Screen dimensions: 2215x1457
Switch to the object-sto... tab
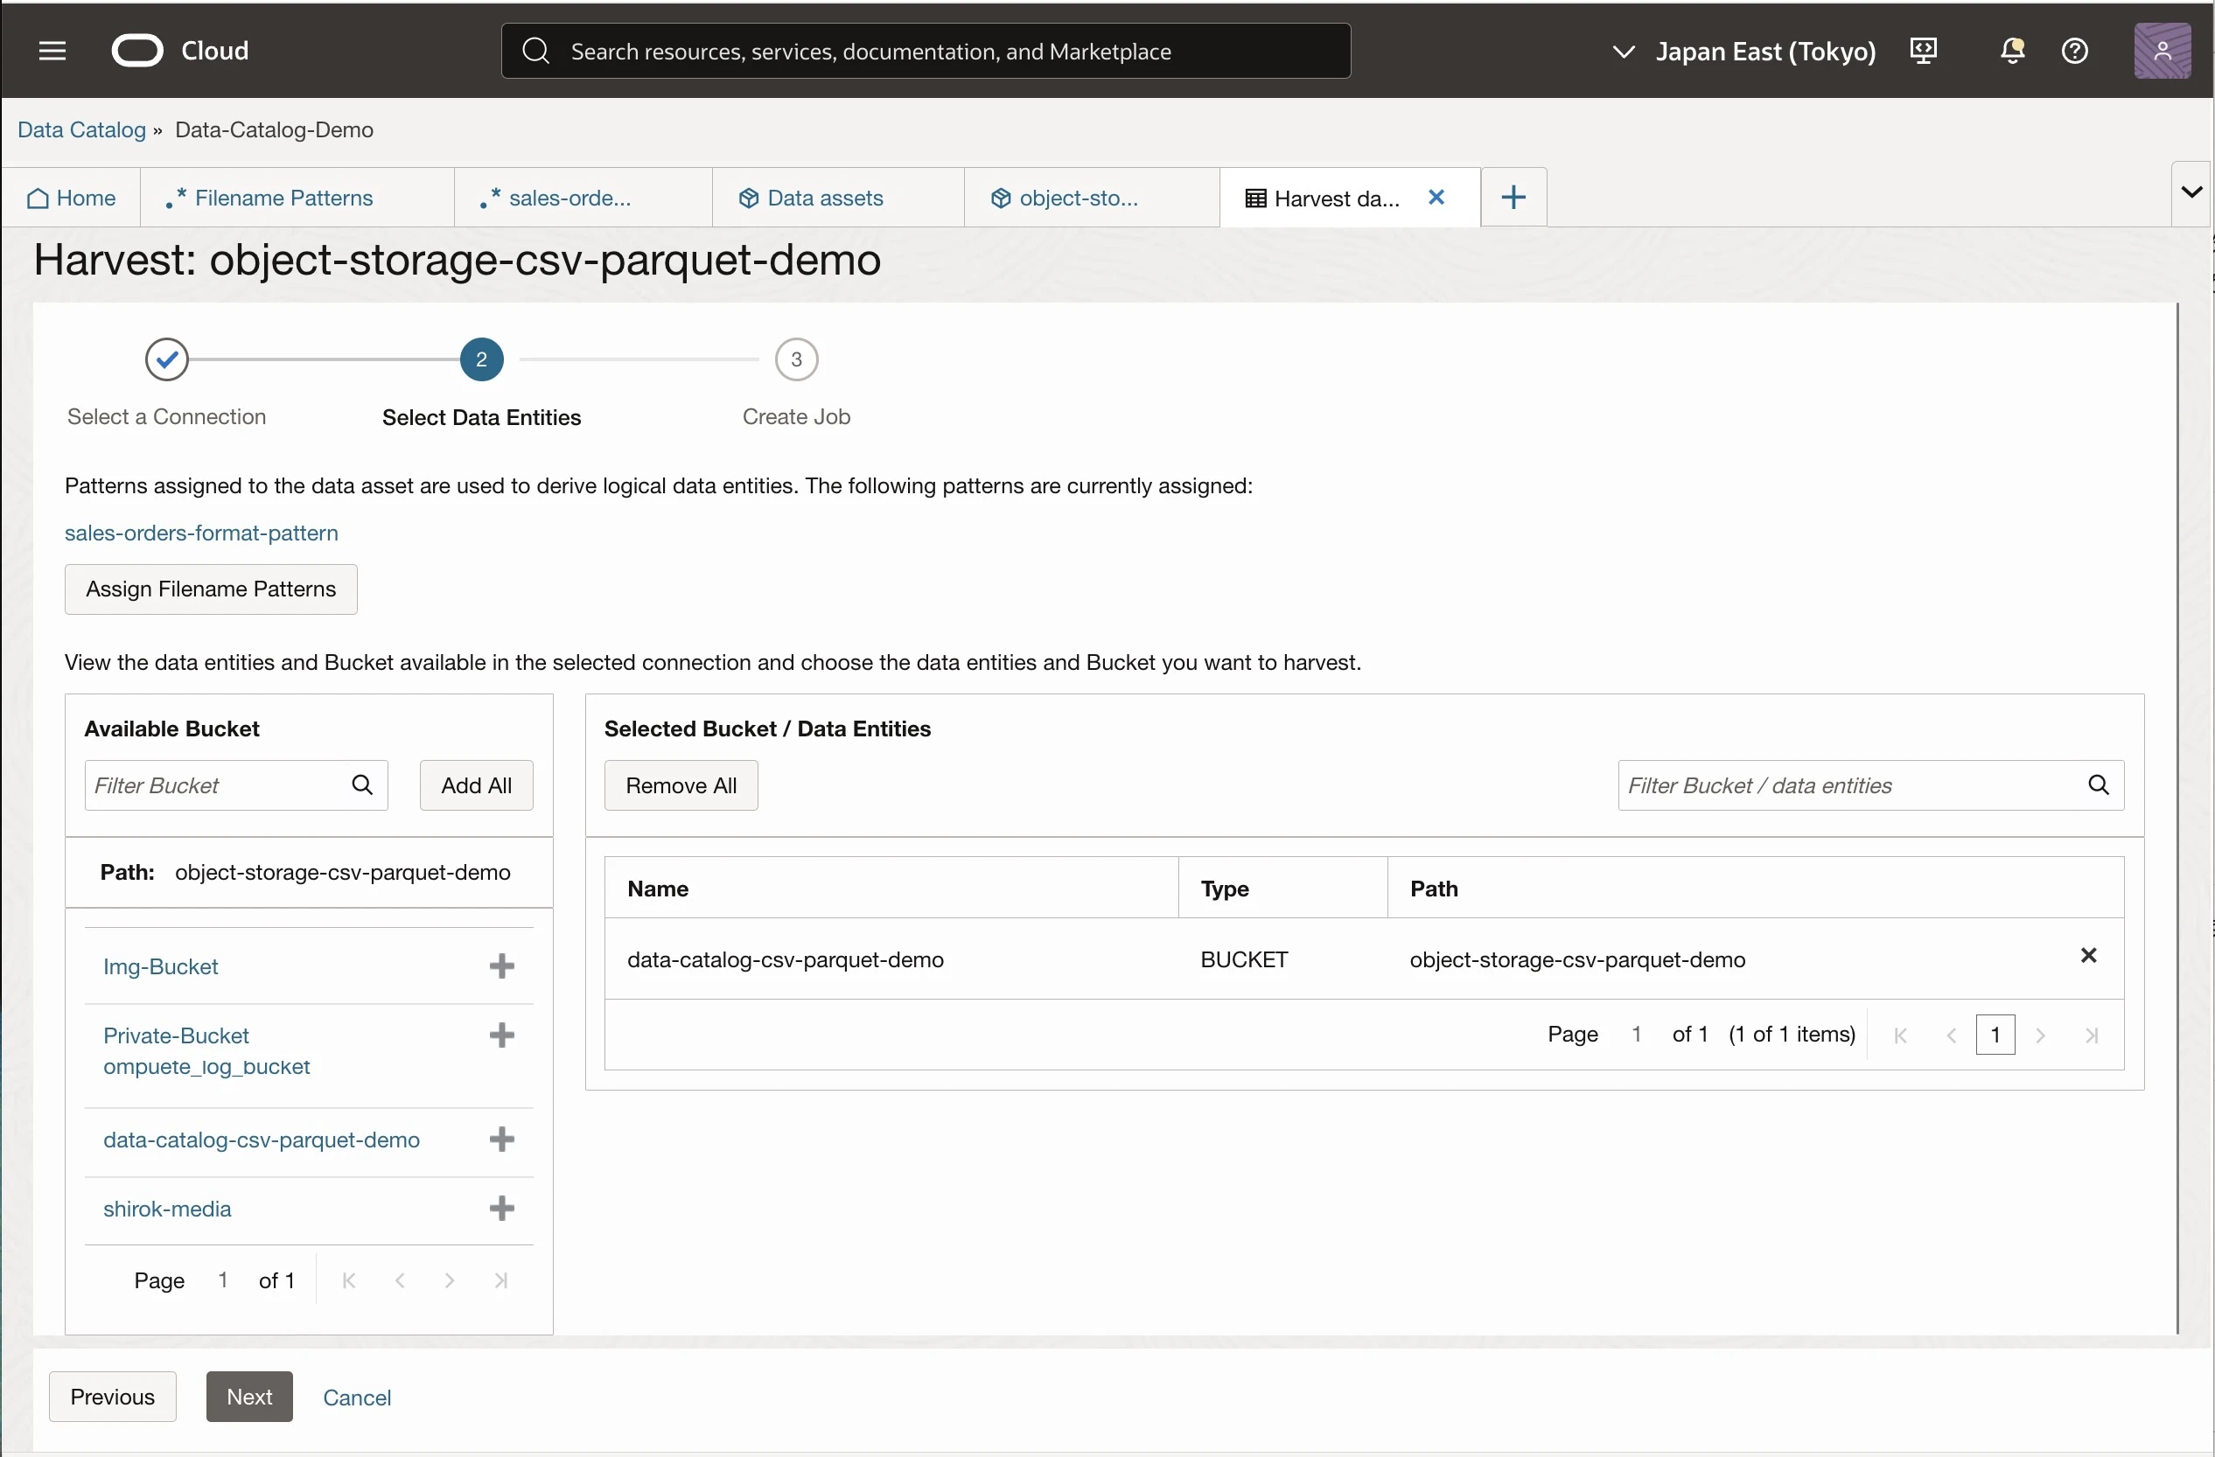1092,198
